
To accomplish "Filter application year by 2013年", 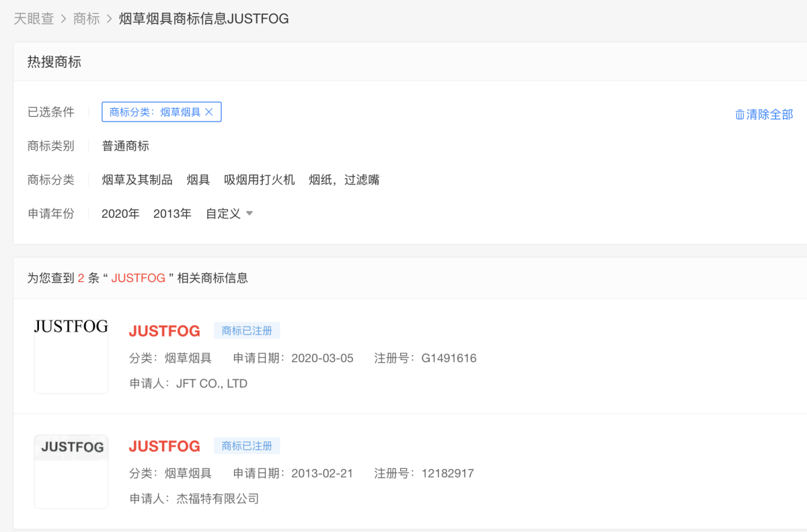I will (172, 214).
